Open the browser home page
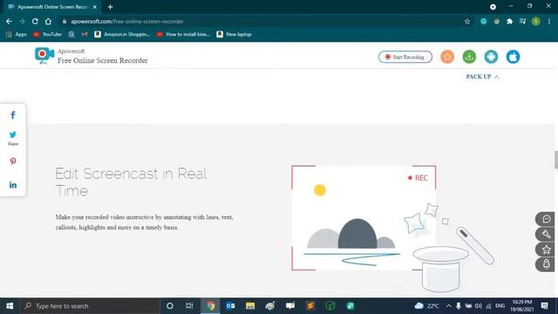 (48, 21)
